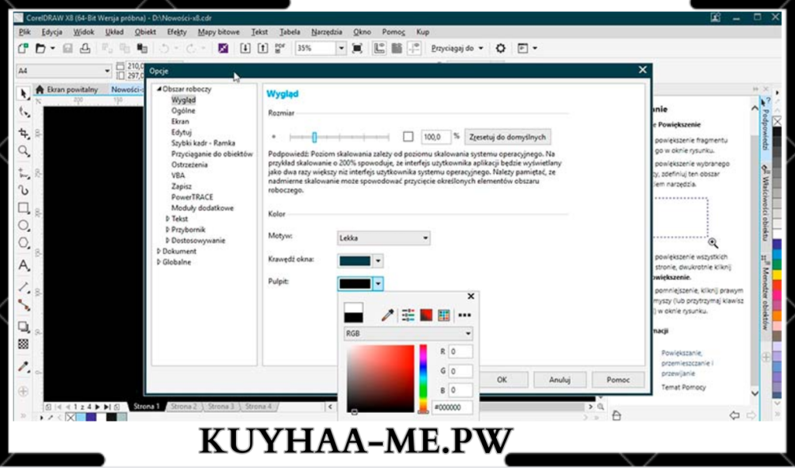Close the color picker popup
795x468 pixels.
click(470, 296)
